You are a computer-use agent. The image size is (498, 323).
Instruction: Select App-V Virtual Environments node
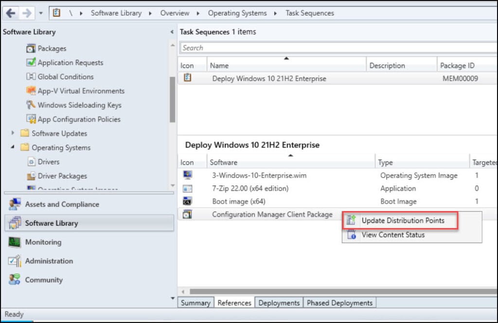pyautogui.click(x=81, y=91)
